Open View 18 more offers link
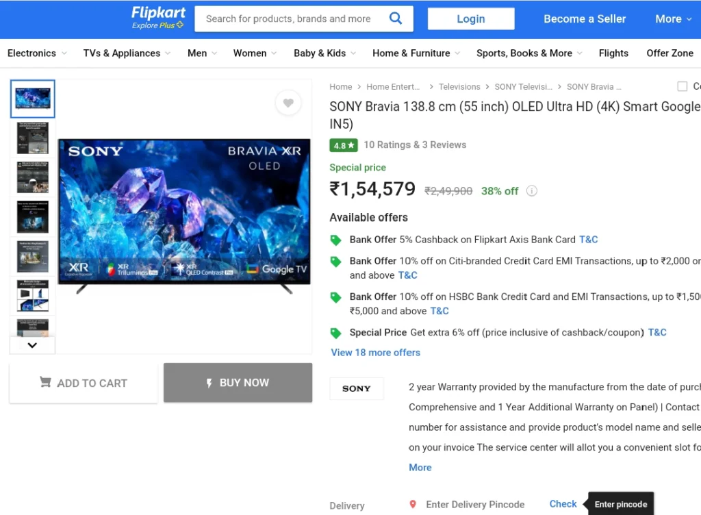The image size is (701, 515). 376,352
